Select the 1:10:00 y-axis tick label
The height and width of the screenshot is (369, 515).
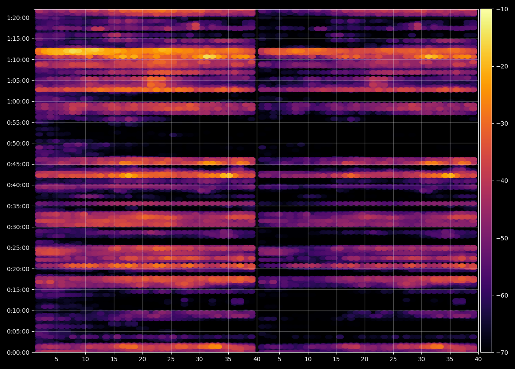pos(18,60)
